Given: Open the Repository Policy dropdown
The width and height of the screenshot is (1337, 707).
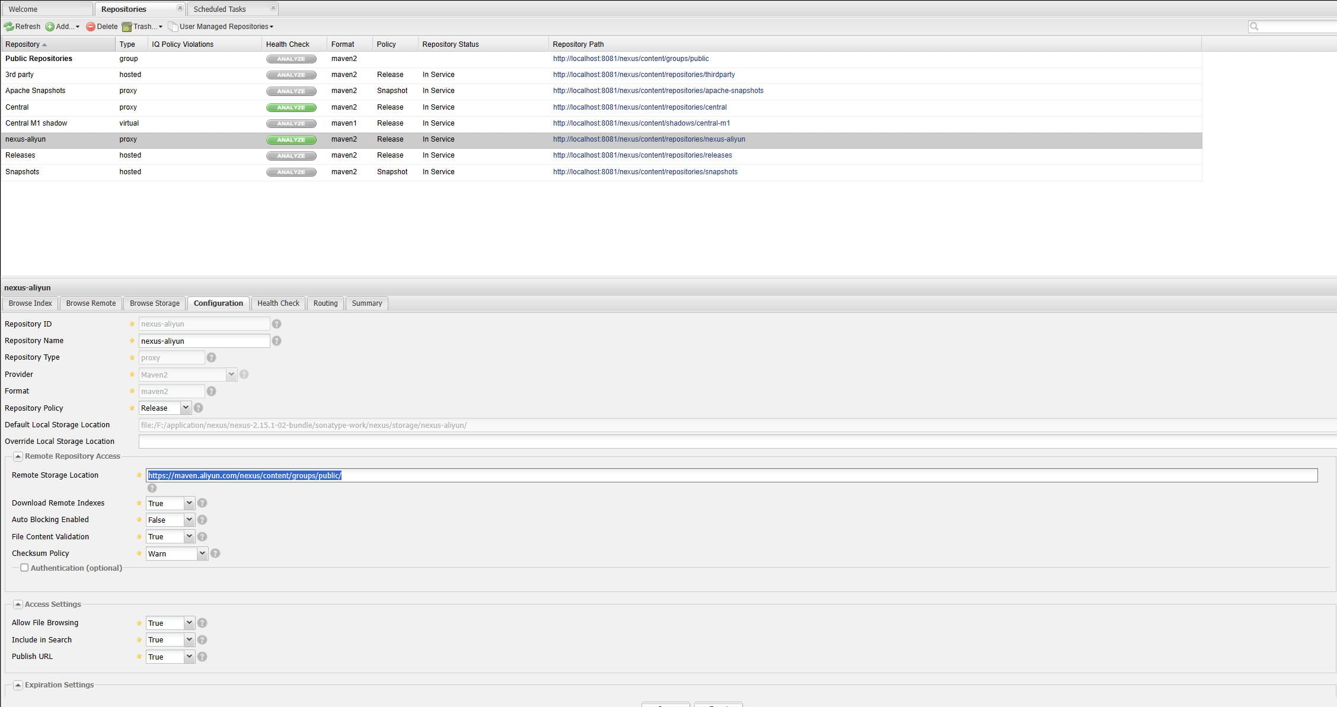Looking at the screenshot, I should (186, 408).
